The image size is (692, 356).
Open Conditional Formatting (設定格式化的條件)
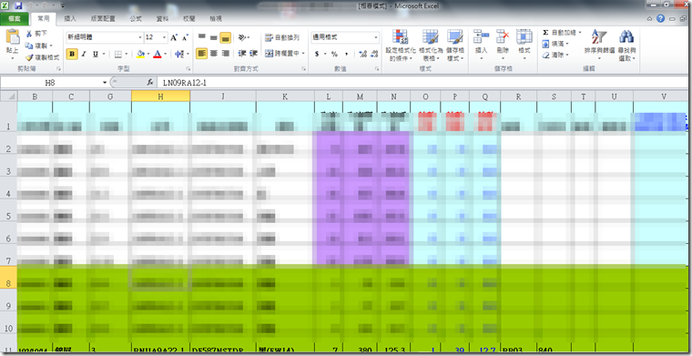pyautogui.click(x=401, y=46)
